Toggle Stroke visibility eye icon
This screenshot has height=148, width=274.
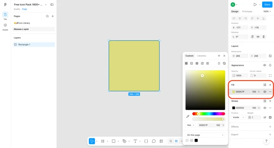click(x=265, y=108)
